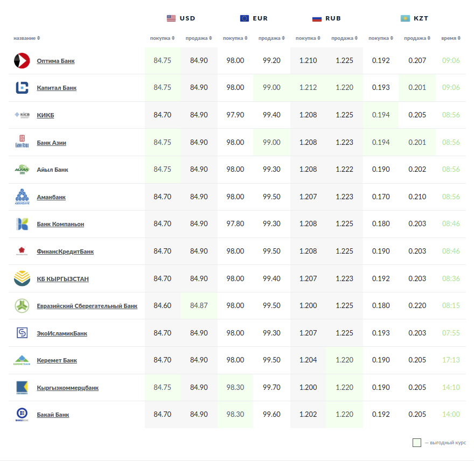Select the RUB currency header
Viewport: 474px width, 461px height.
[x=326, y=18]
